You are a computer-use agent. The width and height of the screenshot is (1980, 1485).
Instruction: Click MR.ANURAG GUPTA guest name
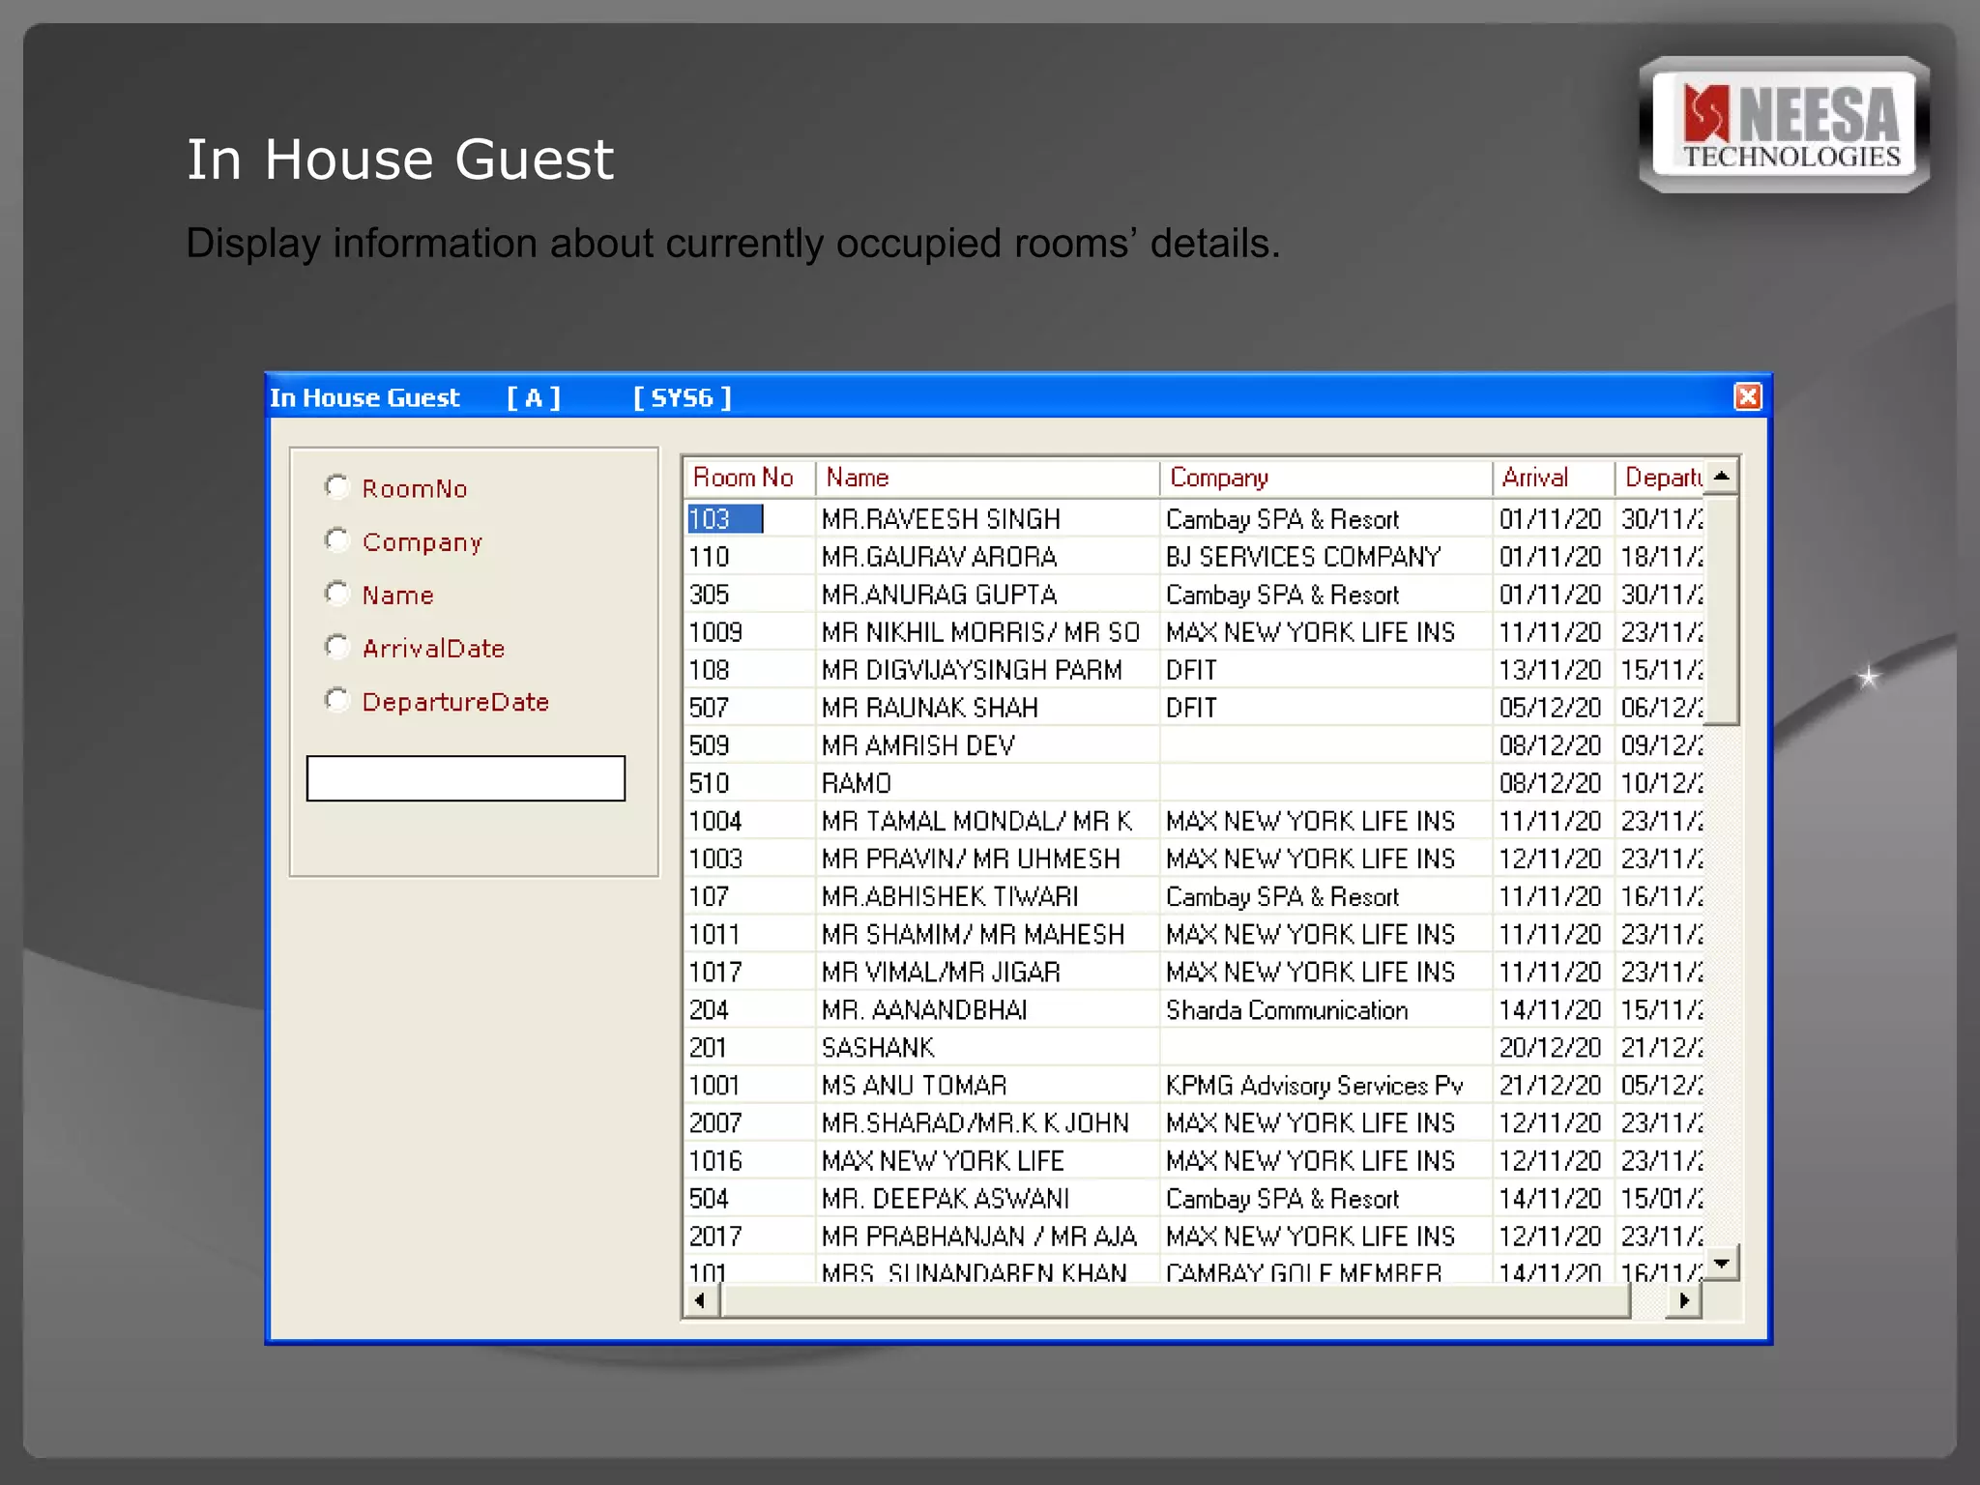pyautogui.click(x=939, y=595)
